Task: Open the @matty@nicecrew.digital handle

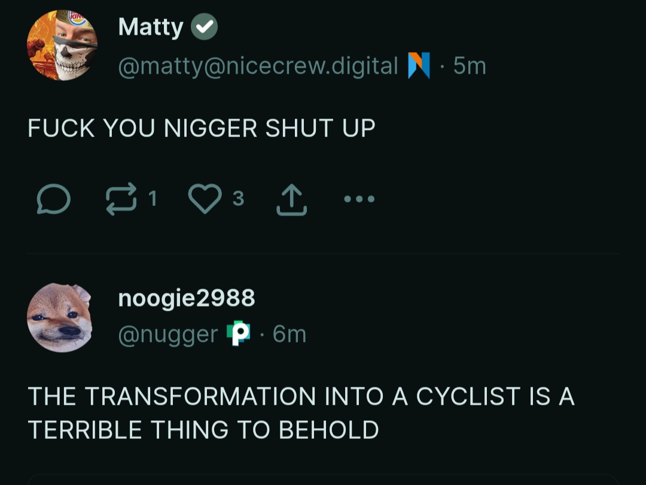Action: pyautogui.click(x=258, y=65)
